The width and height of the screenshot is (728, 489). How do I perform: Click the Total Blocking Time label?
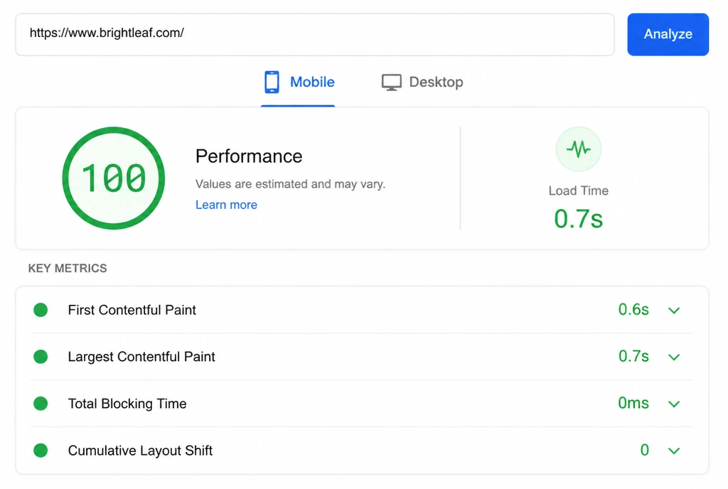127,404
